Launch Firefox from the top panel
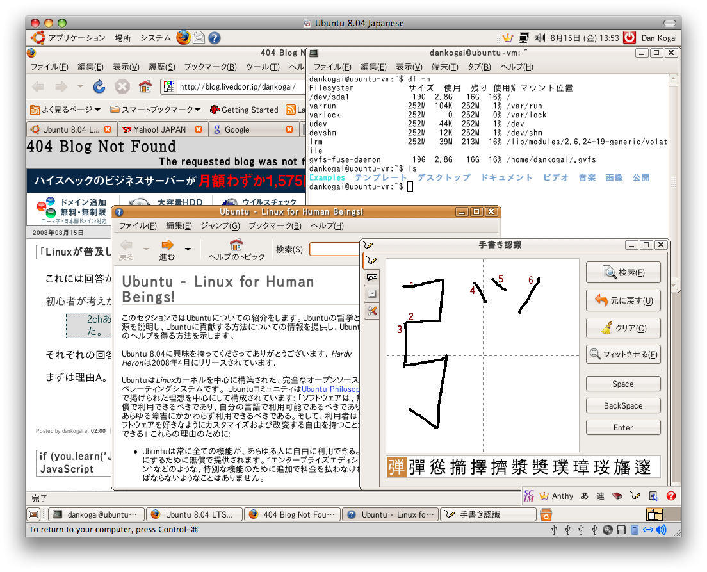The width and height of the screenshot is (707, 572). pyautogui.click(x=183, y=37)
